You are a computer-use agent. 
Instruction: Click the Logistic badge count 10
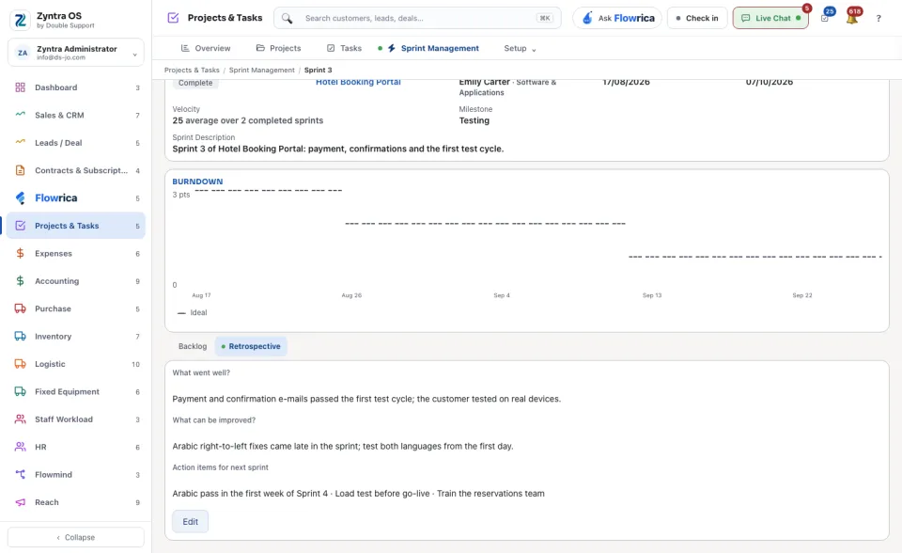[x=135, y=364]
